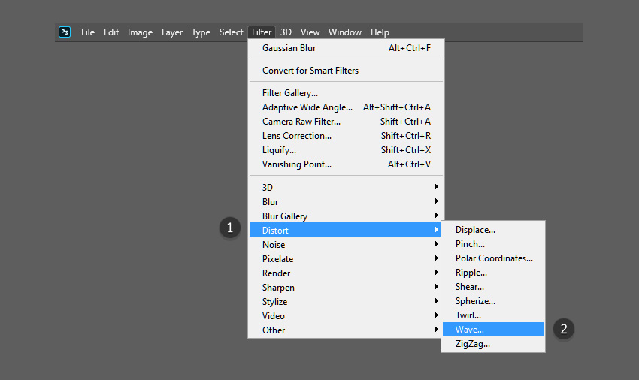Choose Shear... distort filter
The width and height of the screenshot is (639, 380).
(x=493, y=287)
